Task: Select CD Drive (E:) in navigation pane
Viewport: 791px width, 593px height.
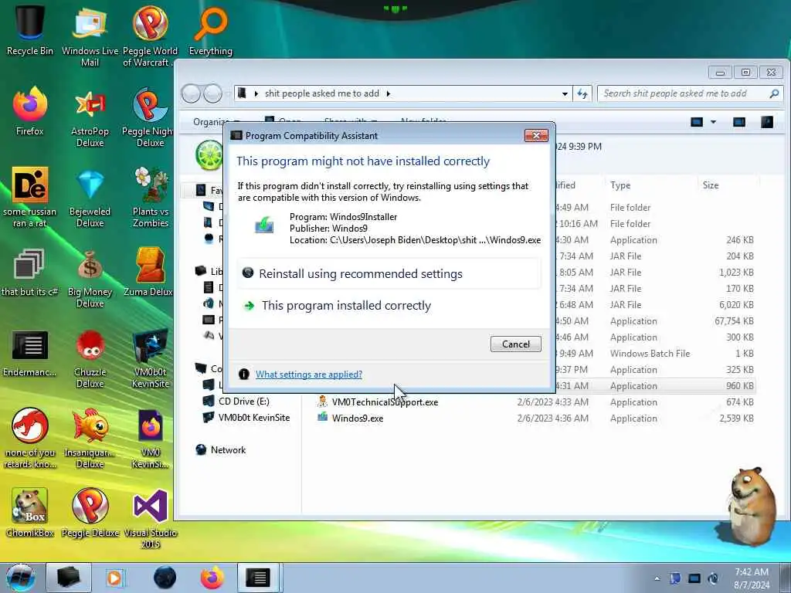Action: [x=243, y=402]
